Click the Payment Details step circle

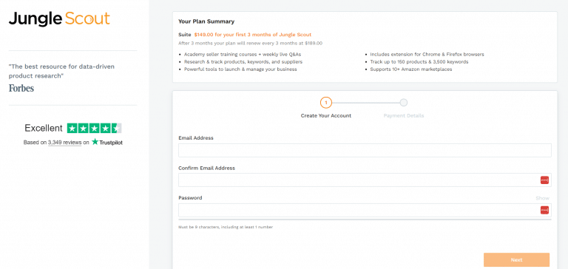(x=404, y=103)
